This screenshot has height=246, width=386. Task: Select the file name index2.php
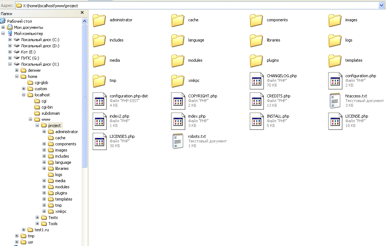point(119,117)
